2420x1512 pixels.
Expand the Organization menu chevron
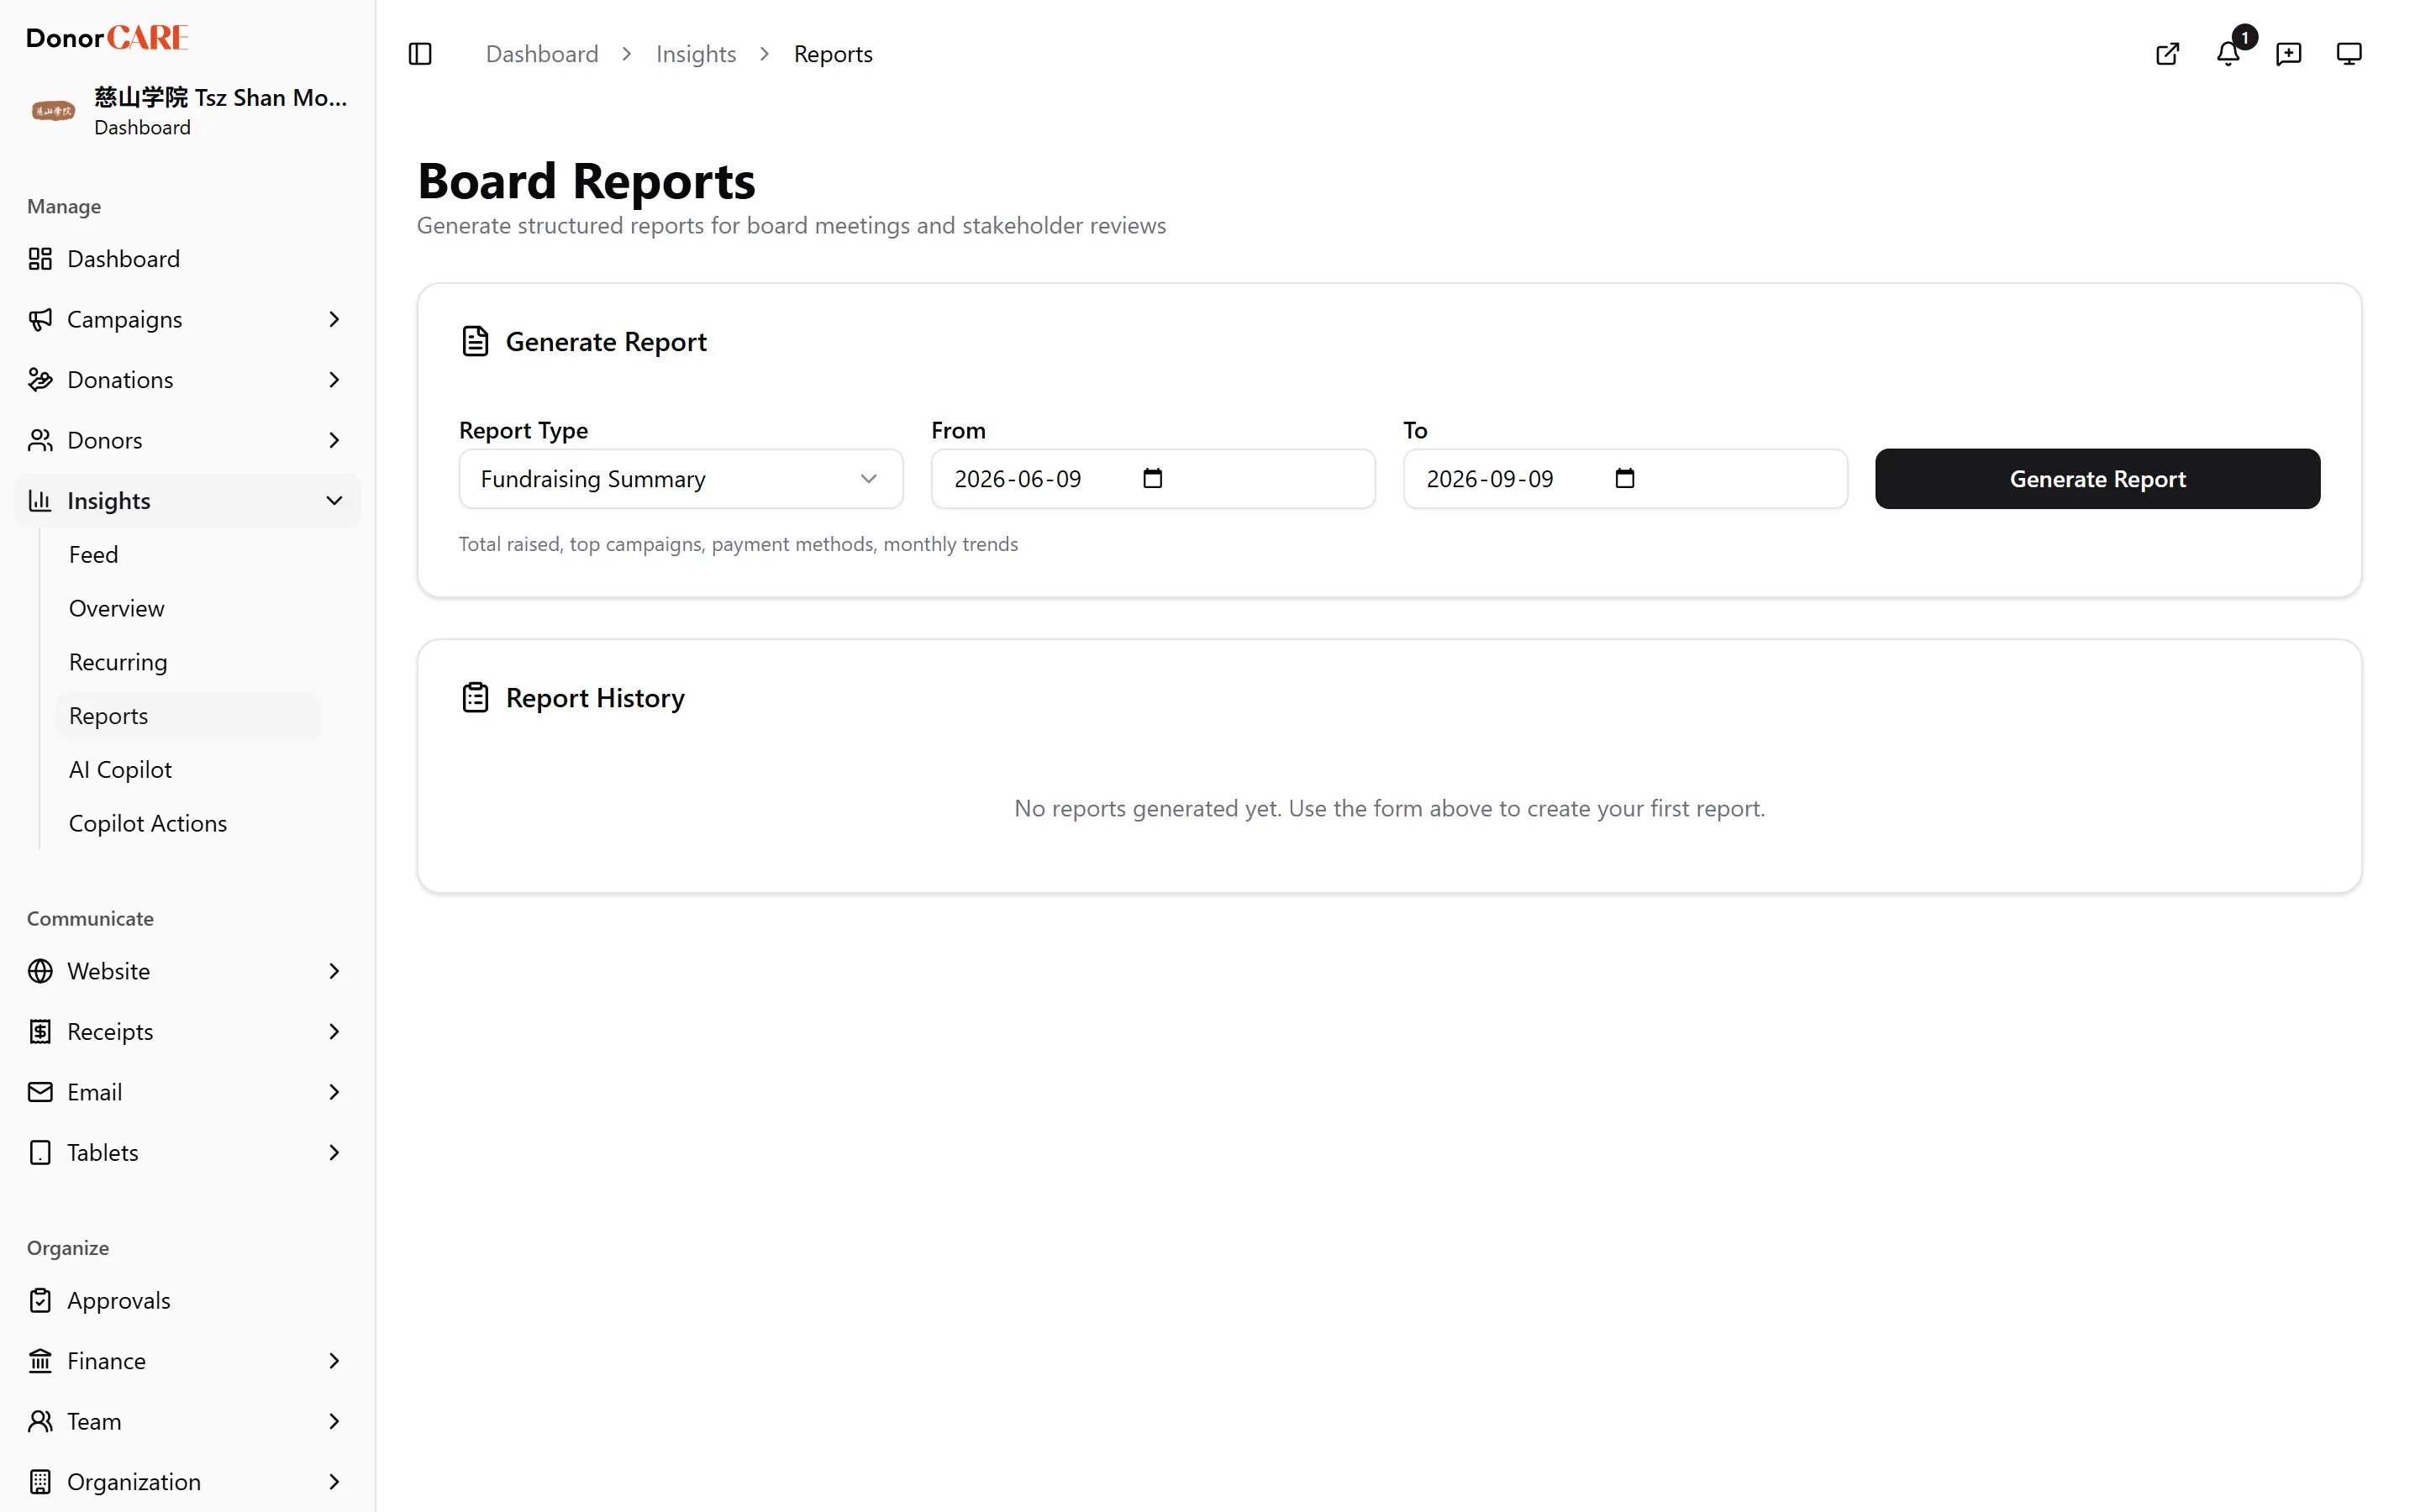pyautogui.click(x=334, y=1482)
